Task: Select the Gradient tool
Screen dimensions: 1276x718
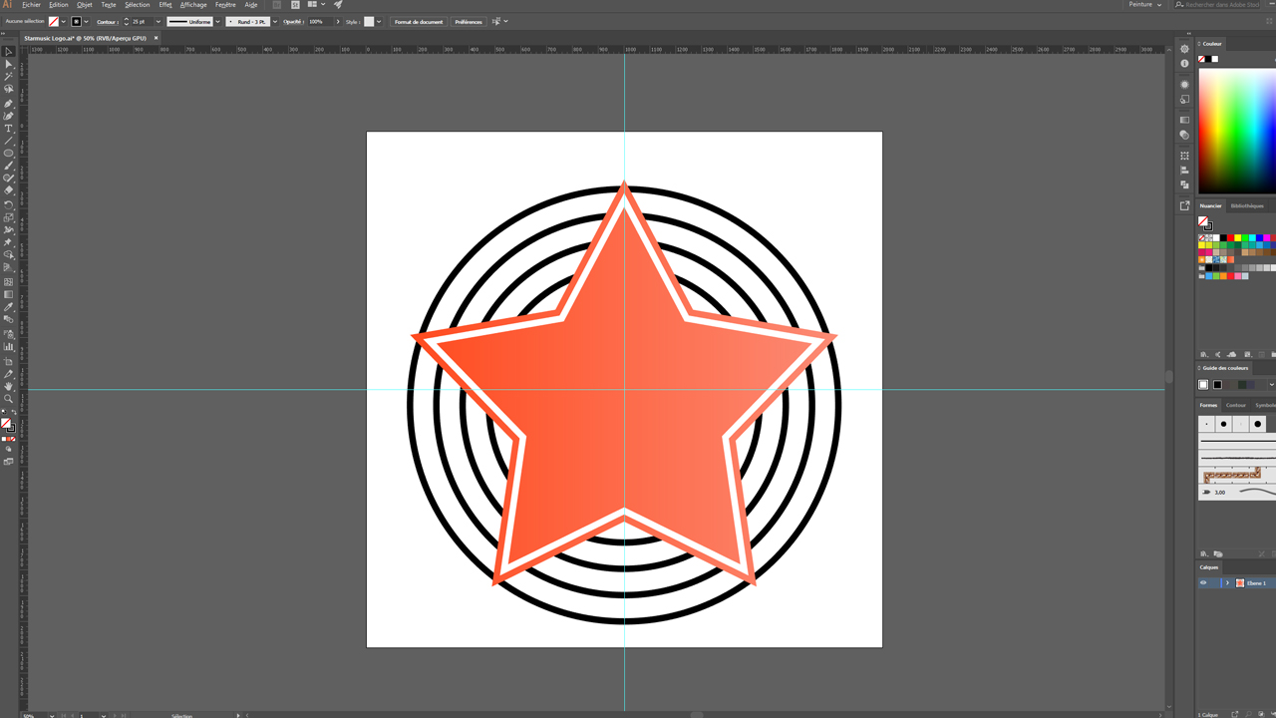Action: [9, 294]
